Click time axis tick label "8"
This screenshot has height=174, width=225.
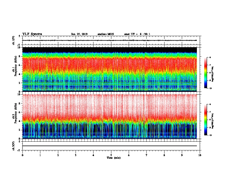click(164, 155)
